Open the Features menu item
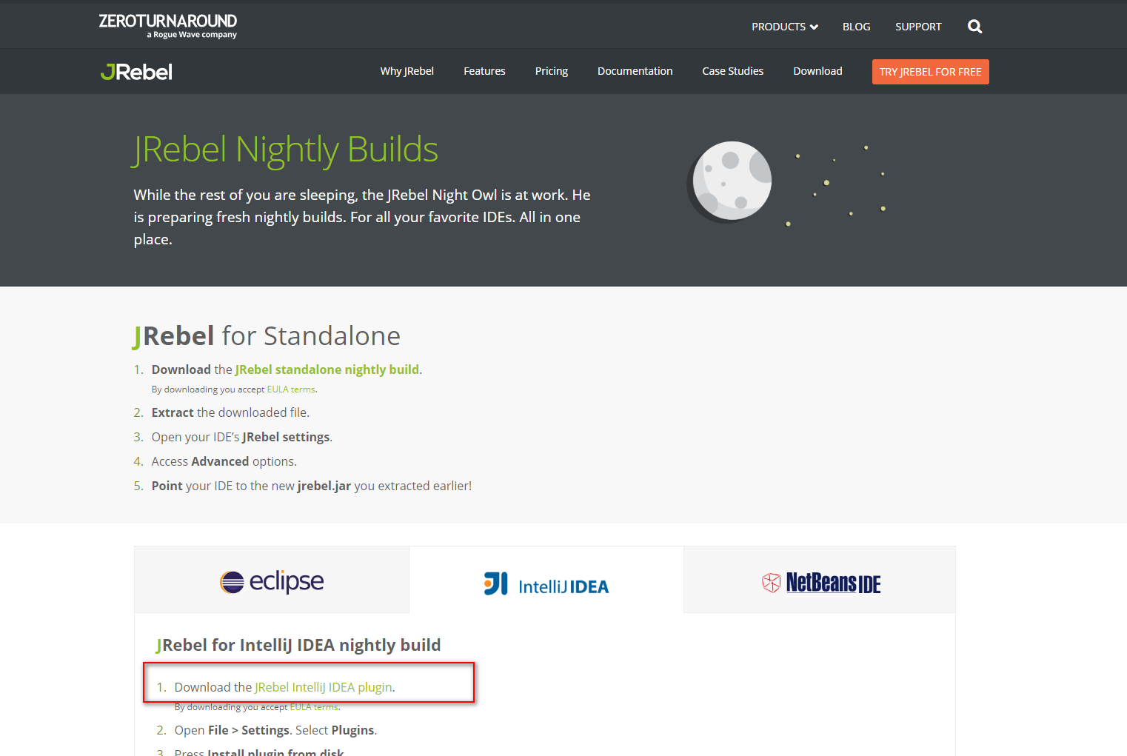 point(484,71)
